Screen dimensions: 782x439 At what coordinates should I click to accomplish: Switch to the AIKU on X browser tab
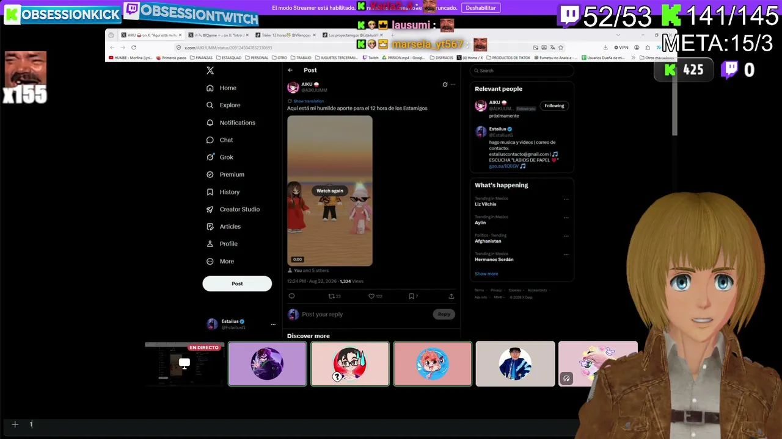pos(151,35)
